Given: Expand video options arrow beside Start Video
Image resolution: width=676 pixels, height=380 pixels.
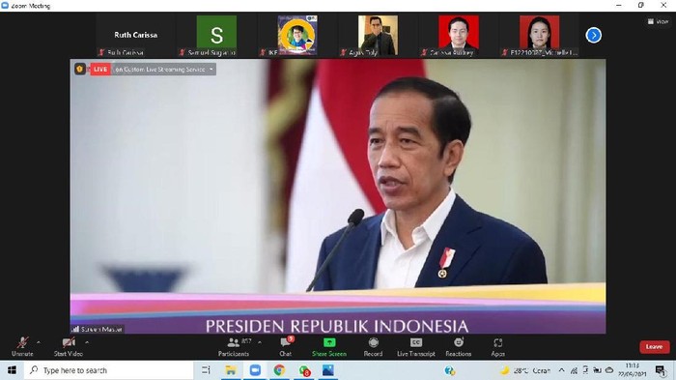Looking at the screenshot, I should [87, 342].
